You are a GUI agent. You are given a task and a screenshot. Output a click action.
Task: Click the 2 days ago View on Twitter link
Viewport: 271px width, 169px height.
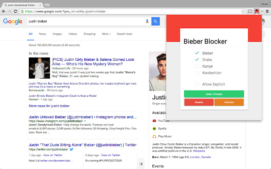[111, 155]
